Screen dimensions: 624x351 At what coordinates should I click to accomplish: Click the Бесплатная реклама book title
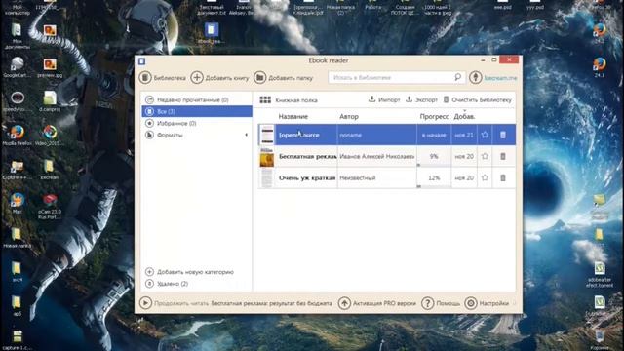[x=308, y=156]
